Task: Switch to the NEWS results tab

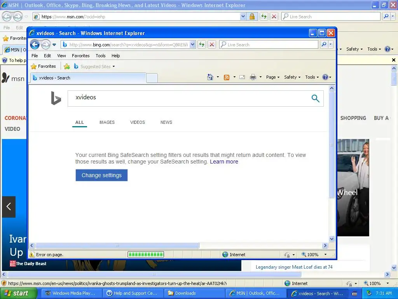Action: pyautogui.click(x=166, y=122)
